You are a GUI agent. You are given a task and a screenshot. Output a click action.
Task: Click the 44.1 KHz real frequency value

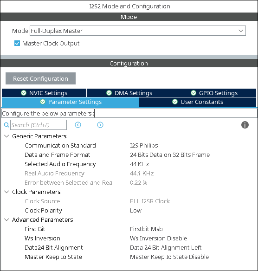click(x=142, y=174)
